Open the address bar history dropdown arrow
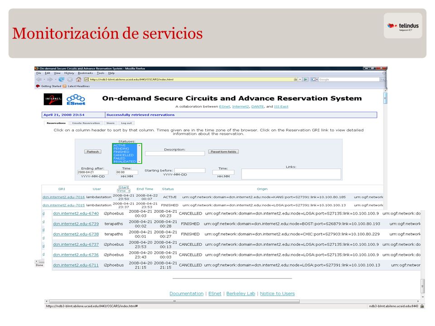Viewport: 435px width, 326px height. pos(300,80)
